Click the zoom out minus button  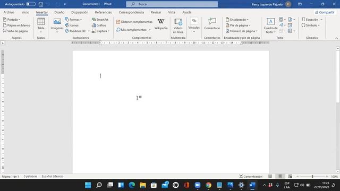coord(297,177)
